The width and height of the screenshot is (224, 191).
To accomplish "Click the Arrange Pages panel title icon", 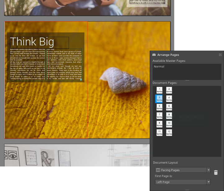I will (154, 55).
